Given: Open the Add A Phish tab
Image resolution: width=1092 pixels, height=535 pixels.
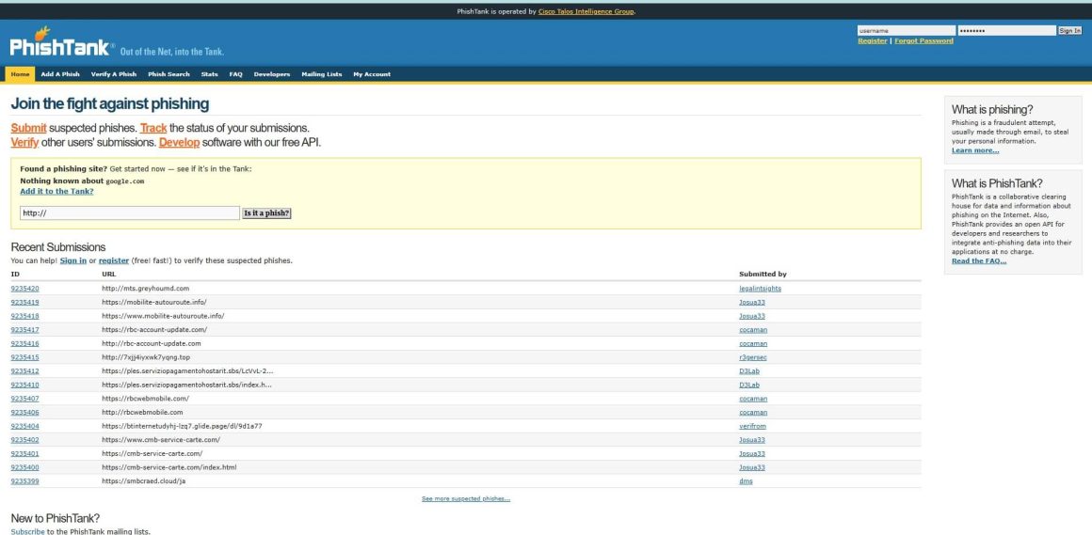Looking at the screenshot, I should click(60, 74).
